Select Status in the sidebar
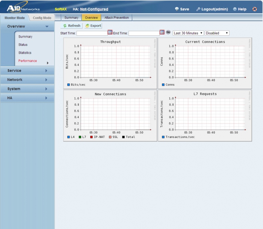Viewport: 263px width, 229px height. tap(23, 45)
